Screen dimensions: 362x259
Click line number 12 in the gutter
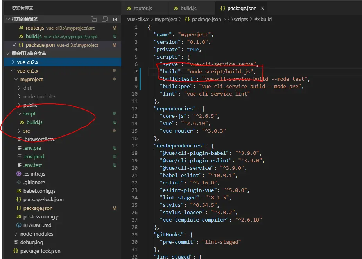(x=134, y=109)
